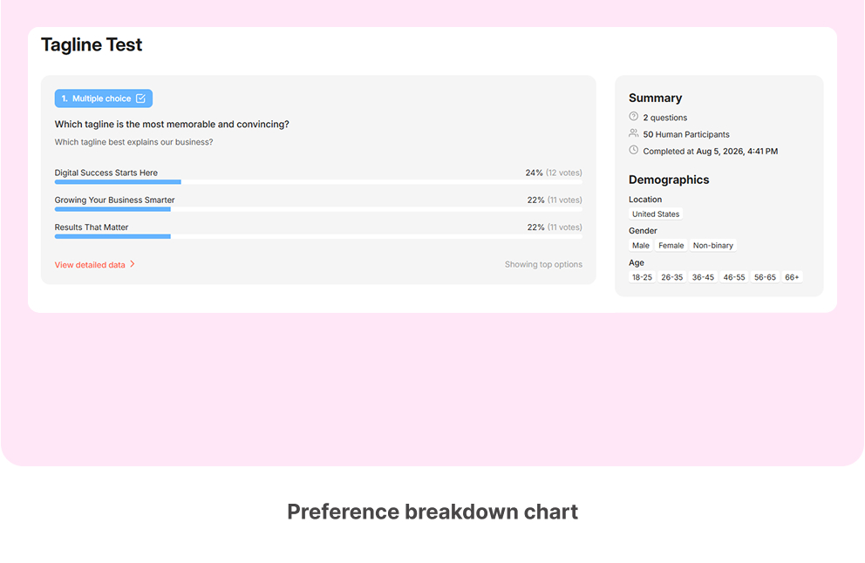Select the Male gender tag
This screenshot has height=563, width=865.
[x=641, y=246]
